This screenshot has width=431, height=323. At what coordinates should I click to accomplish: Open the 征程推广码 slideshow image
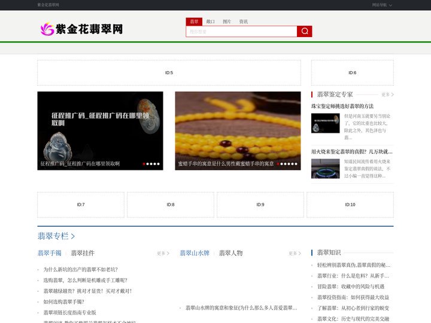pyautogui.click(x=100, y=131)
